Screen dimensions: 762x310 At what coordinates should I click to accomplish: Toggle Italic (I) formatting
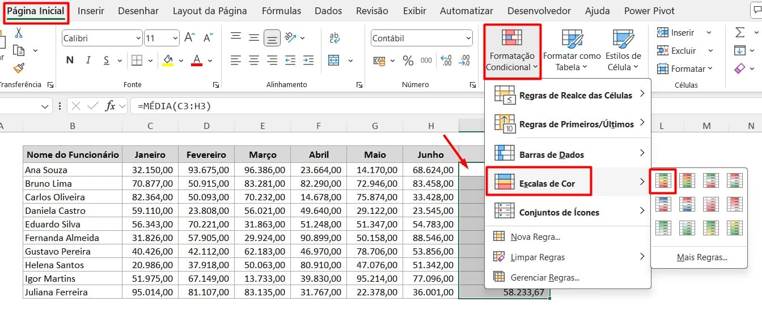click(88, 60)
